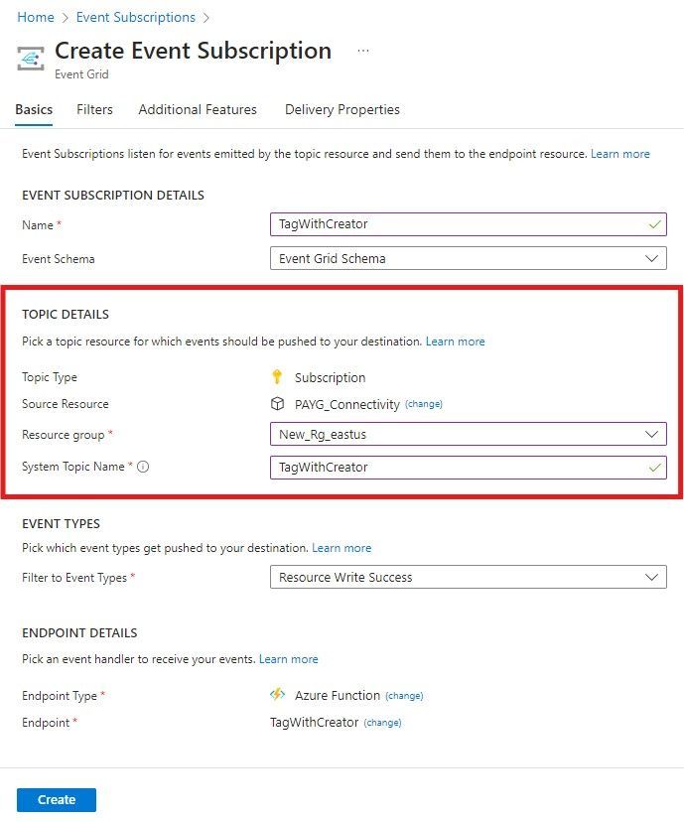Switch to the Filters tab
The width and height of the screenshot is (684, 821).
94,109
